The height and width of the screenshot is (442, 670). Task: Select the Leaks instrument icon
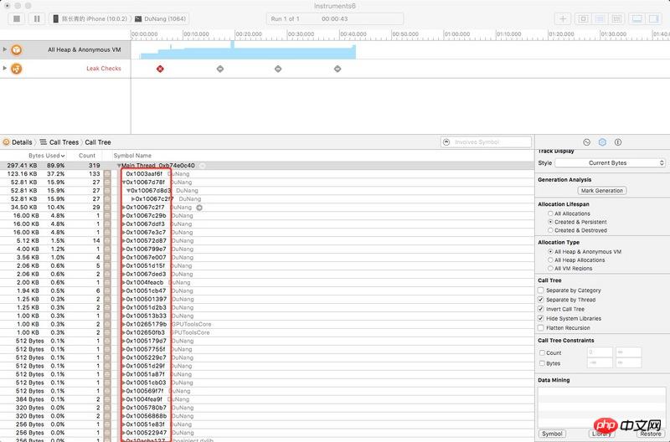click(x=16, y=69)
